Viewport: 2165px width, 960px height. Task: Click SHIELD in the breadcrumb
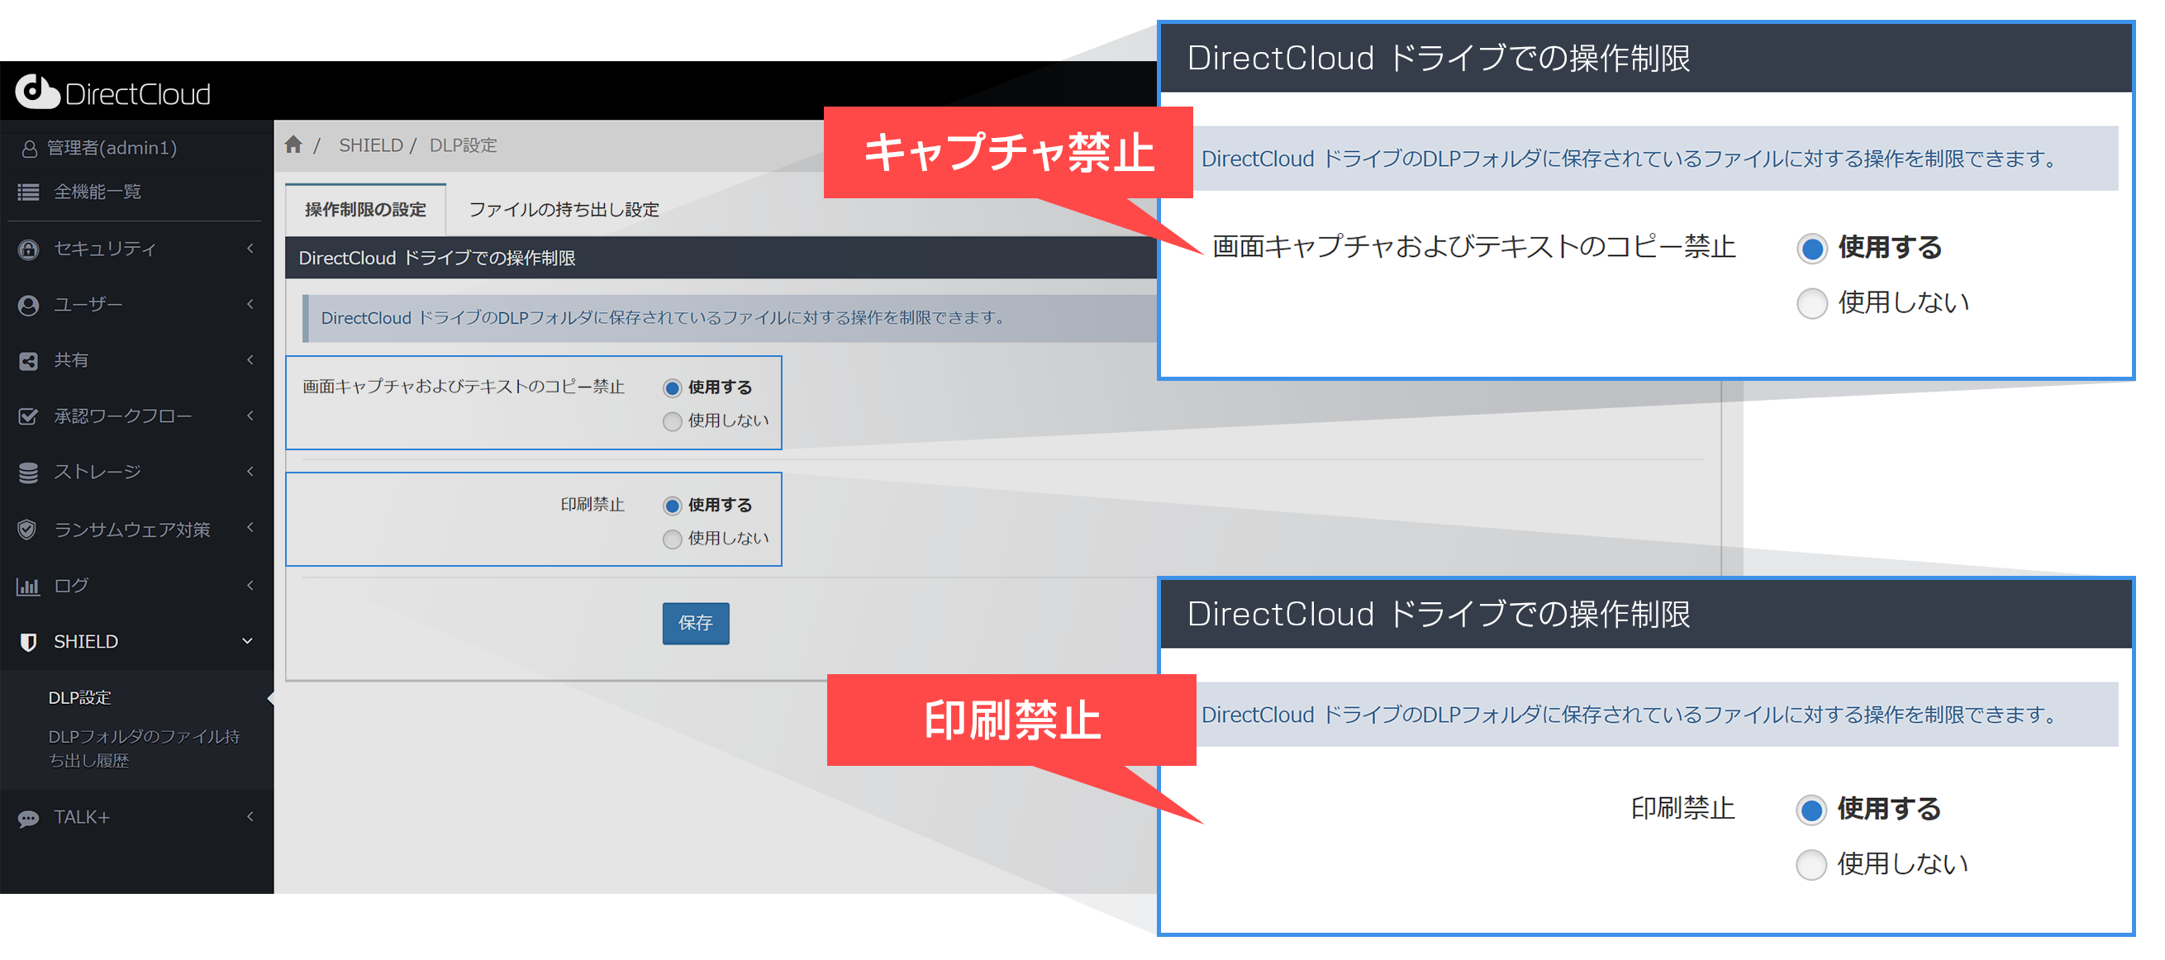pyautogui.click(x=371, y=145)
